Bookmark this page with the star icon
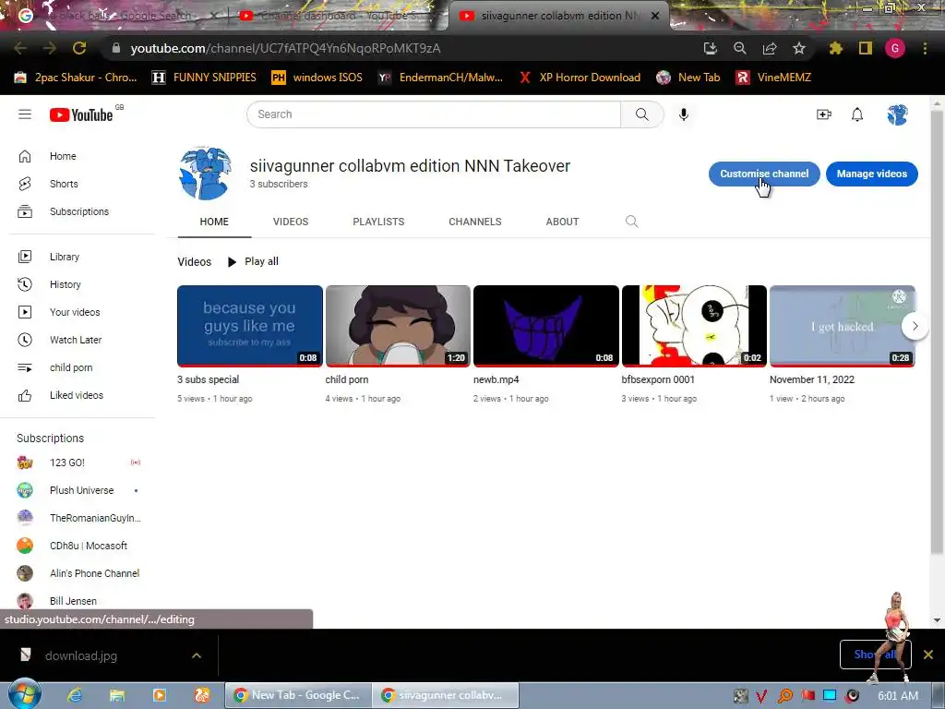 [x=799, y=48]
